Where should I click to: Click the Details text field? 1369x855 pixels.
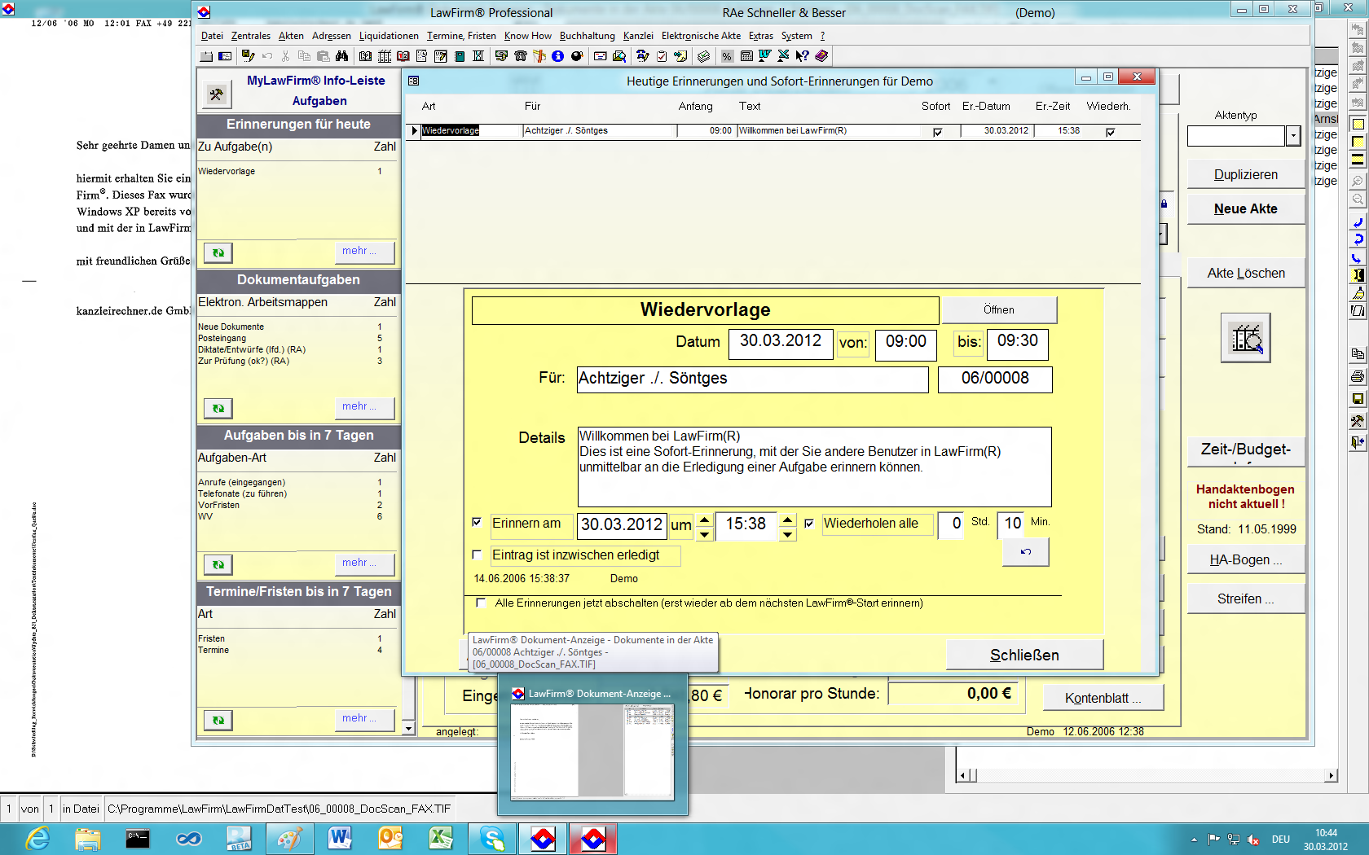[814, 467]
